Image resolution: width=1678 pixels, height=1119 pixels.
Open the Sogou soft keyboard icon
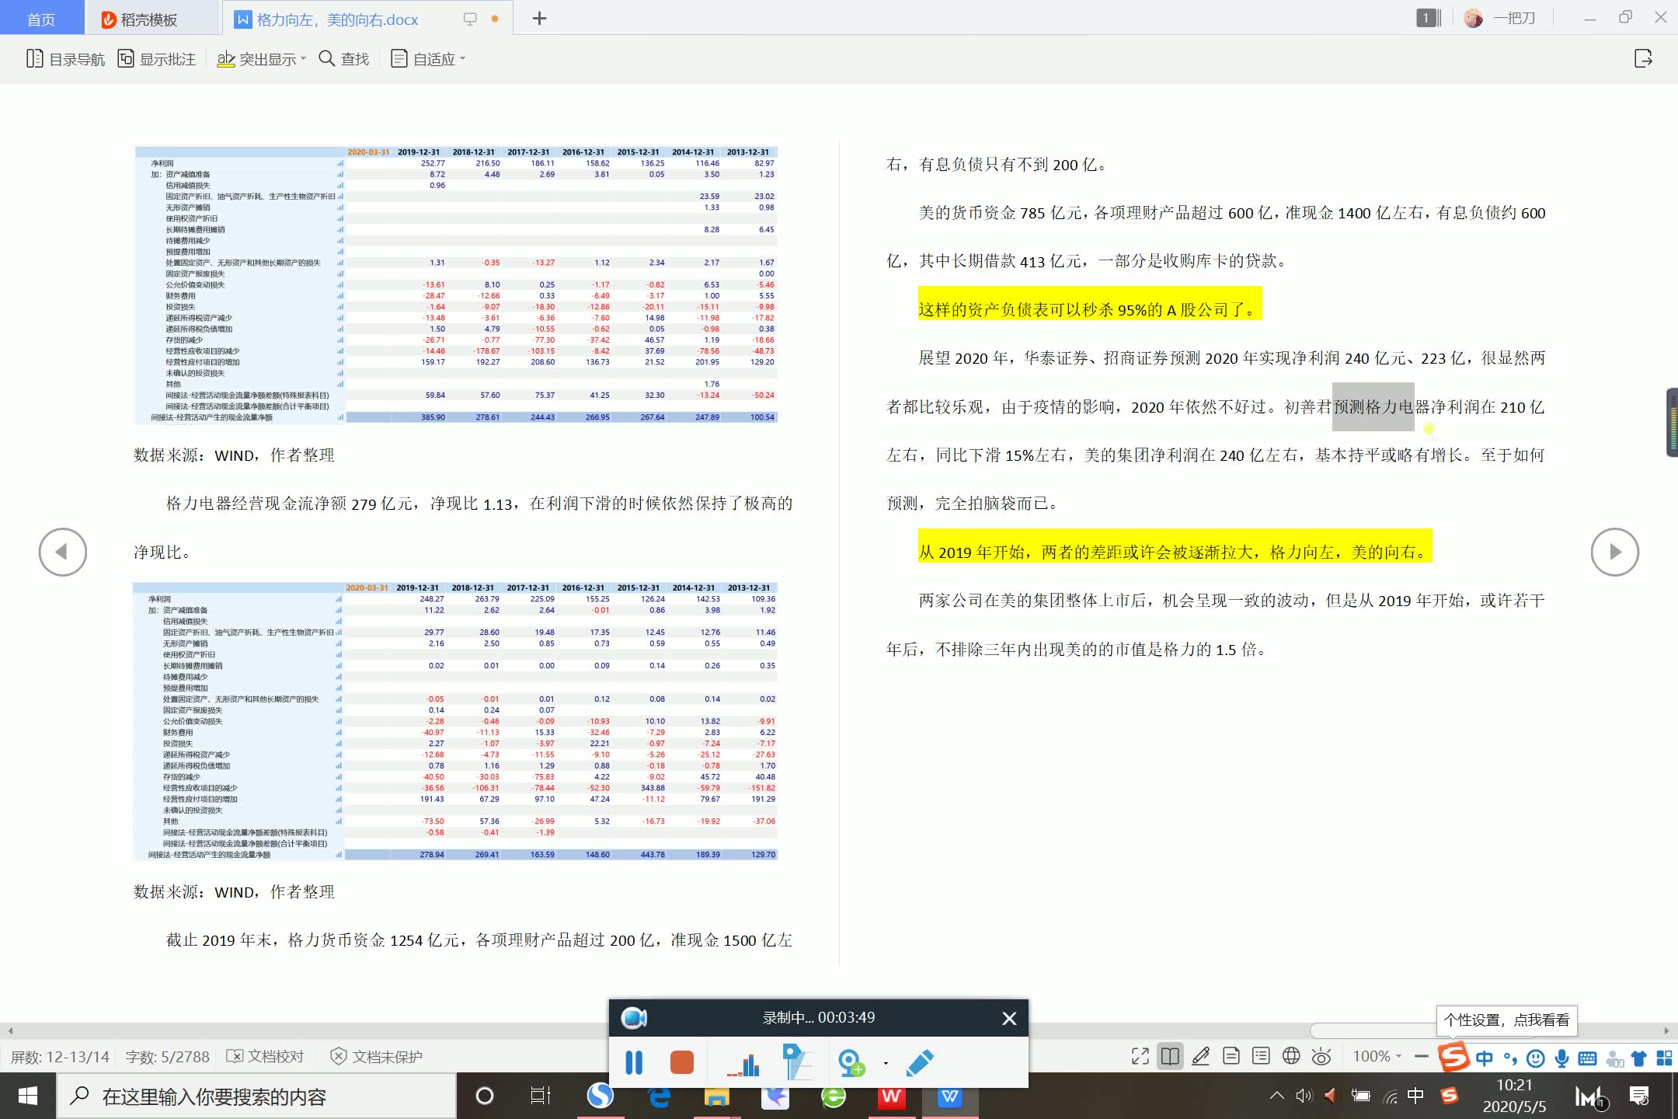tap(1588, 1058)
